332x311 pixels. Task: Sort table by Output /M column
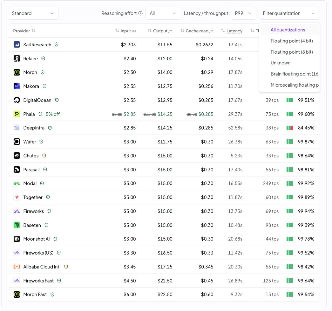(x=160, y=31)
